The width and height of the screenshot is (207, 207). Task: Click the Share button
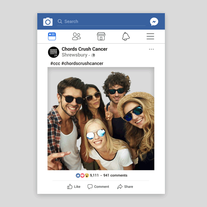click(x=125, y=187)
